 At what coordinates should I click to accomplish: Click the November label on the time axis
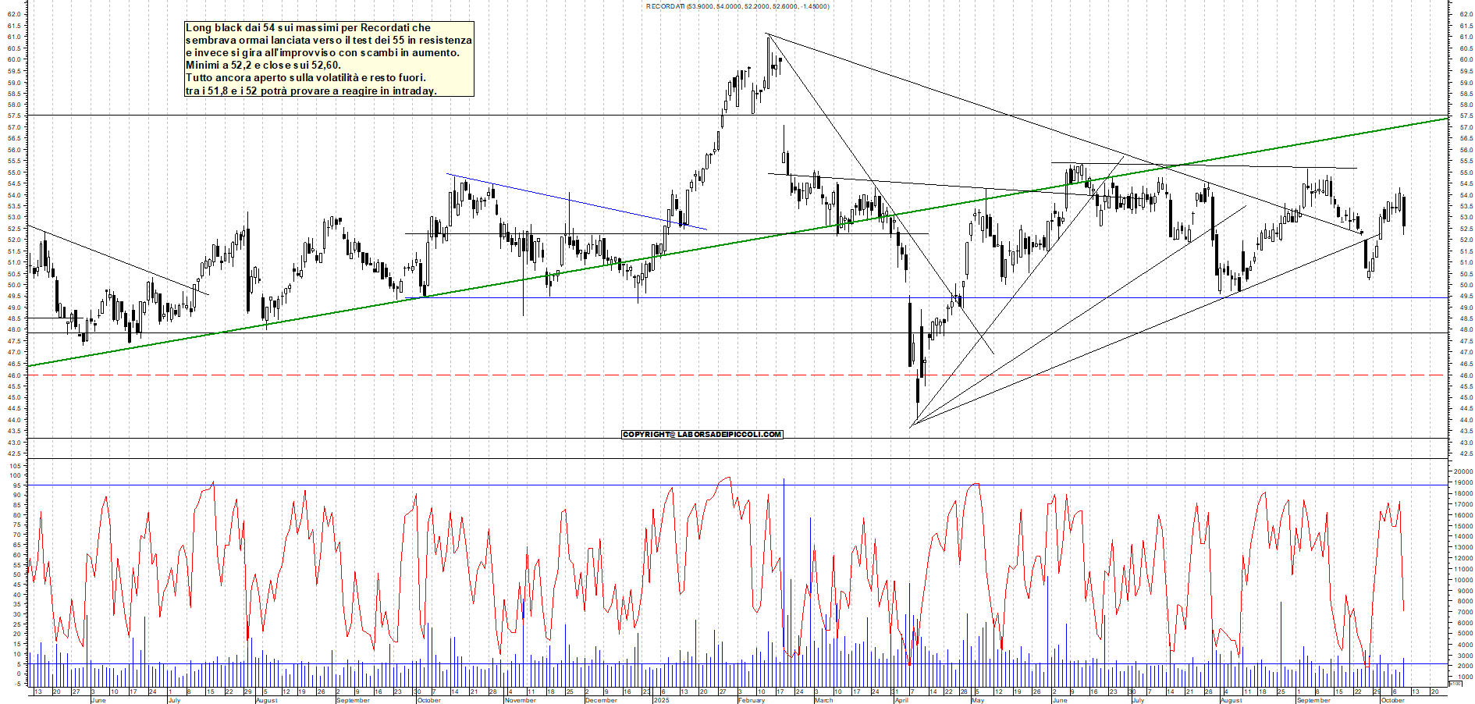coord(520,700)
